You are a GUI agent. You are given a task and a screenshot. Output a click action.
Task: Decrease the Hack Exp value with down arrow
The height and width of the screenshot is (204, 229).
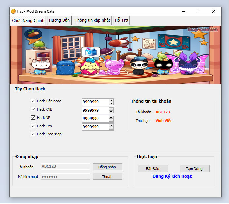point(111,128)
